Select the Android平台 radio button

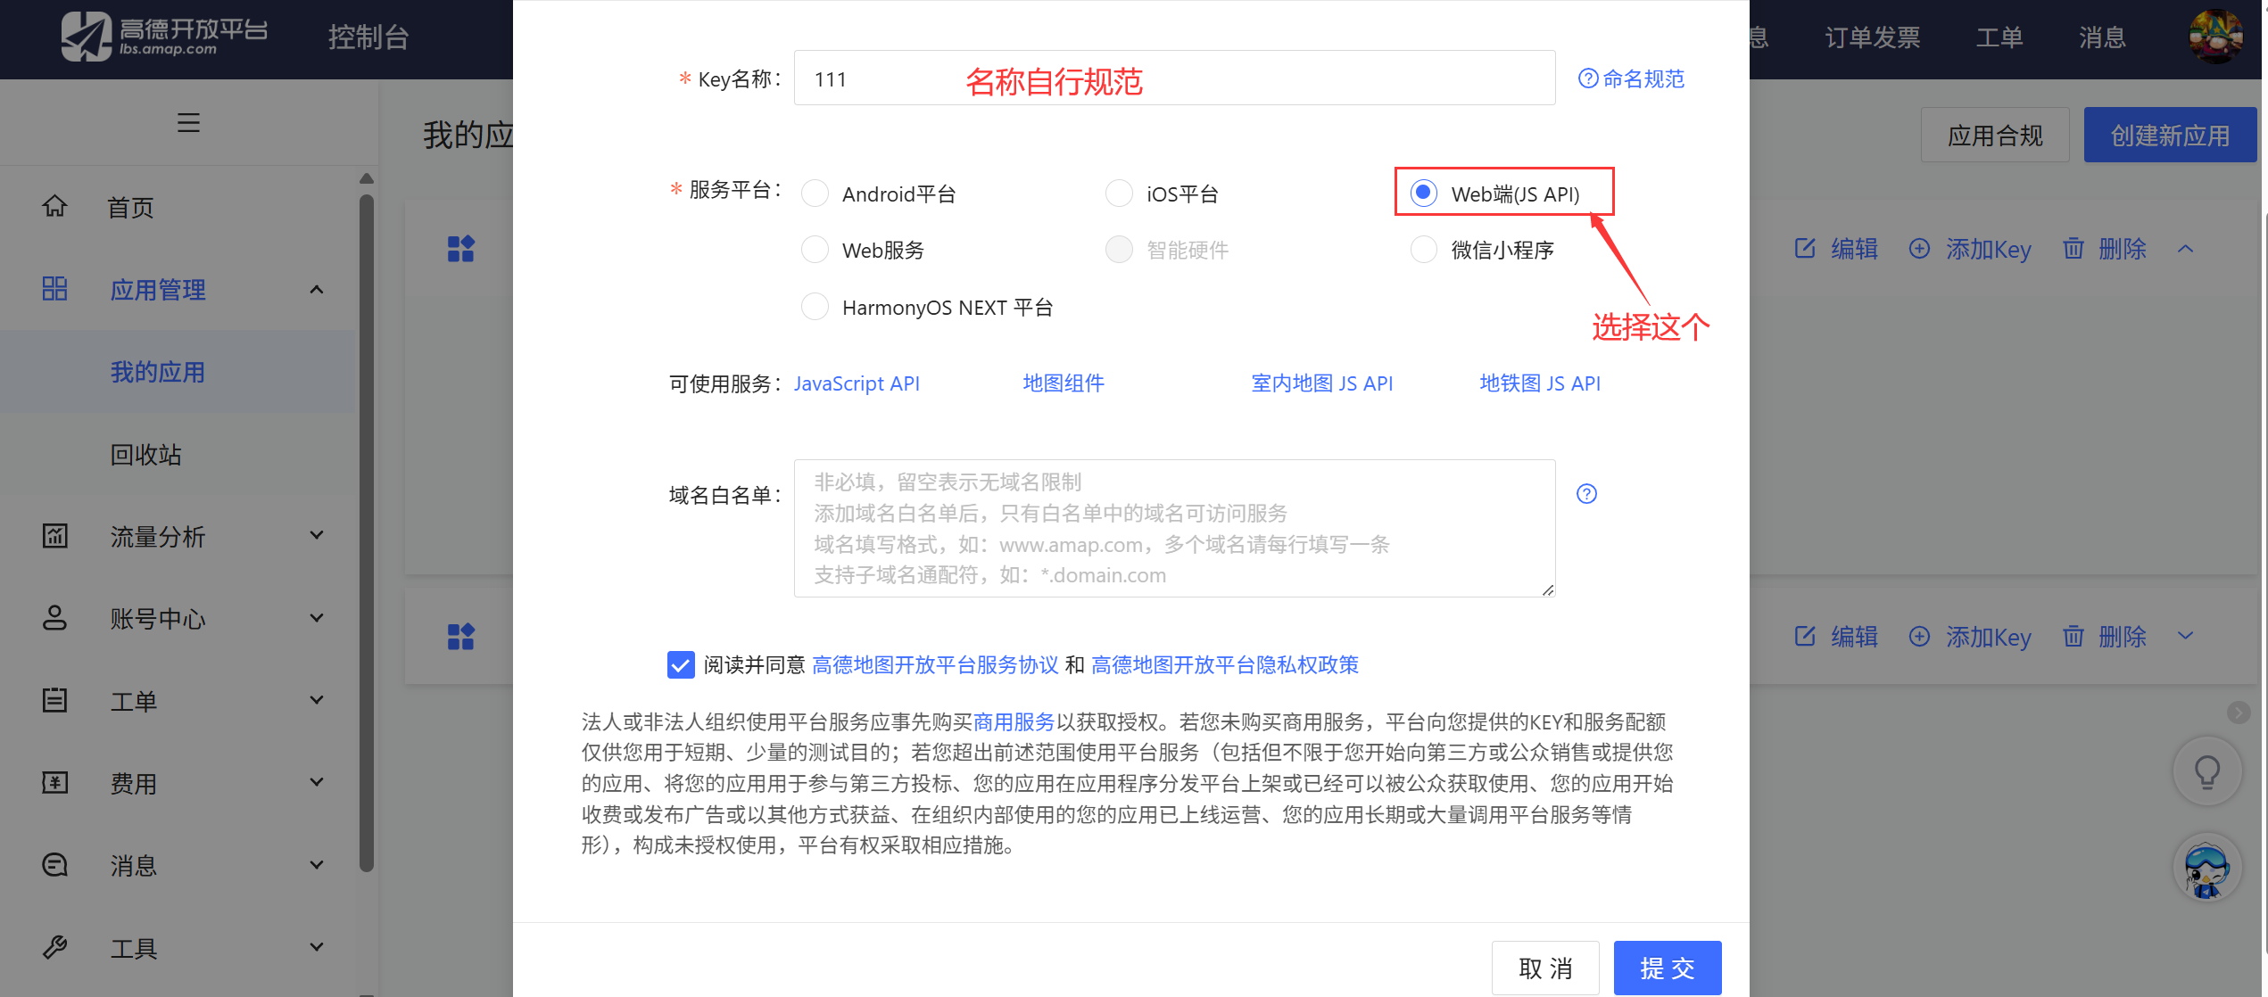(x=815, y=194)
